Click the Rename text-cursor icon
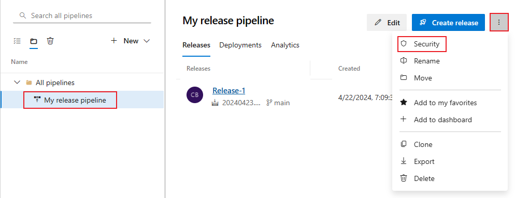This screenshot has width=515, height=198. pyautogui.click(x=404, y=61)
